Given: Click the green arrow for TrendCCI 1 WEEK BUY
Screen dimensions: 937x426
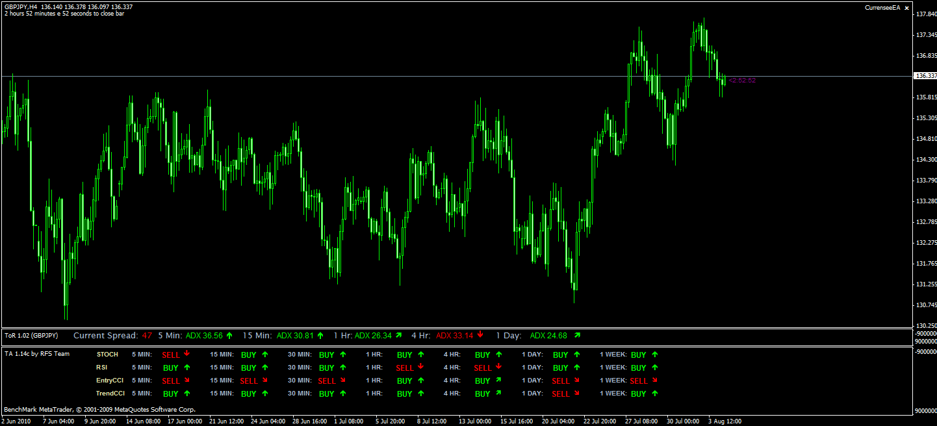Looking at the screenshot, I should tap(654, 394).
